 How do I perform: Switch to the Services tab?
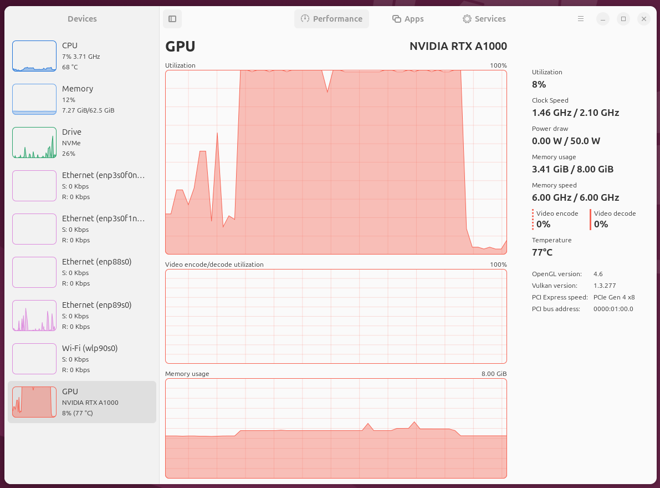pos(484,18)
